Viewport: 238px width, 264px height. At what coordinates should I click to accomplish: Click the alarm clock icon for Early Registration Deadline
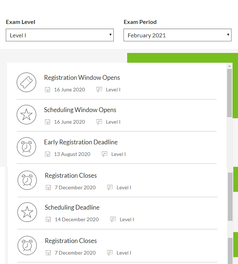click(26, 147)
